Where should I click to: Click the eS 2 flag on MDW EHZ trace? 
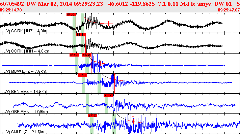pyautogui.click(x=87, y=55)
